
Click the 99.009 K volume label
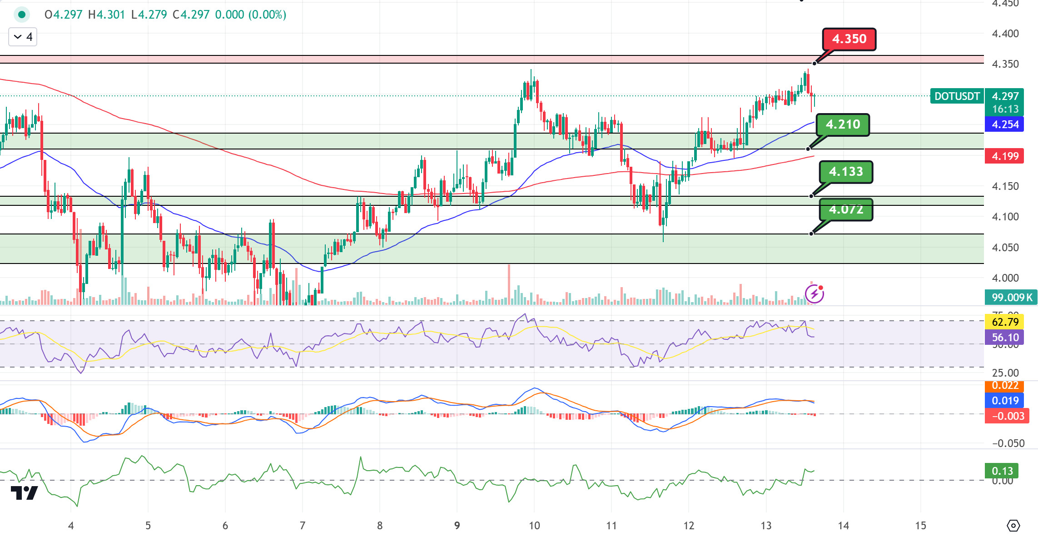[1011, 298]
